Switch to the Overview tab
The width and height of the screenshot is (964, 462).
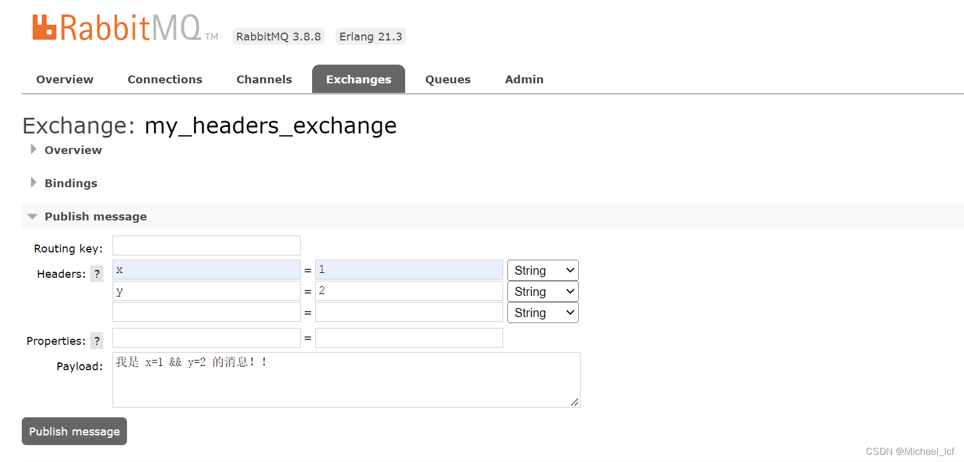pyautogui.click(x=65, y=79)
